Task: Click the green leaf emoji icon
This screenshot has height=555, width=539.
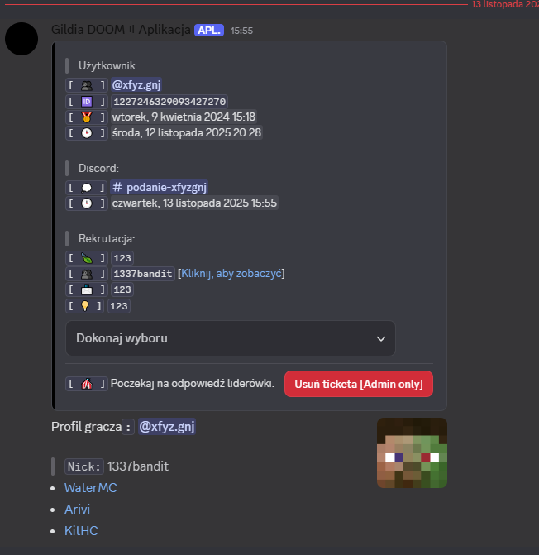Action: [87, 258]
